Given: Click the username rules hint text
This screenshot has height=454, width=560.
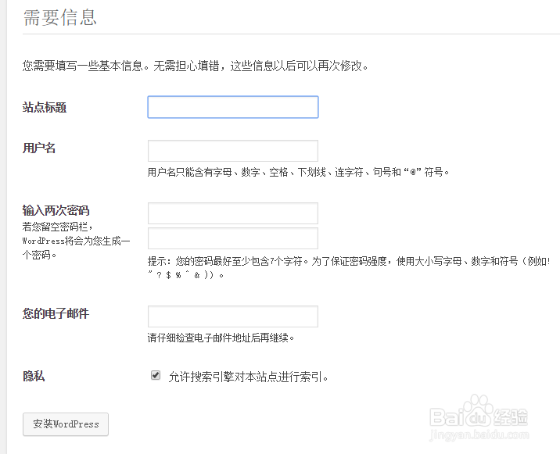Looking at the screenshot, I should [298, 172].
